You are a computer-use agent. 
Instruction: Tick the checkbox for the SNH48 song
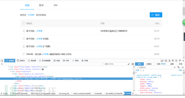[24, 54]
